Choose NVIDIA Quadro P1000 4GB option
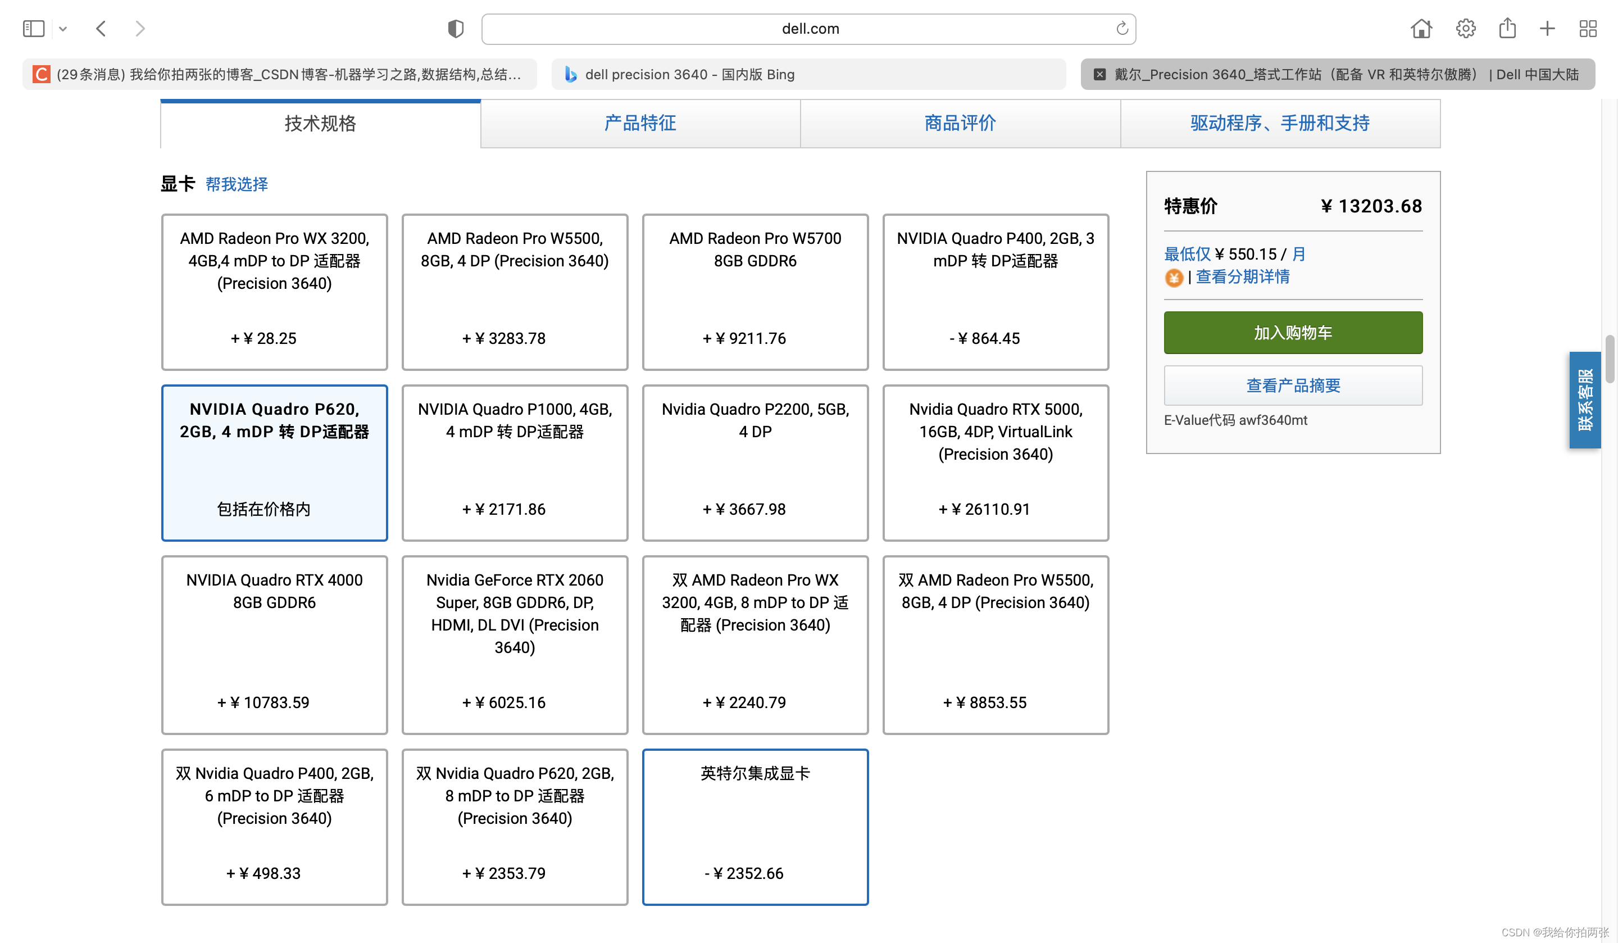Screen dimensions: 1618x943 tap(514, 463)
